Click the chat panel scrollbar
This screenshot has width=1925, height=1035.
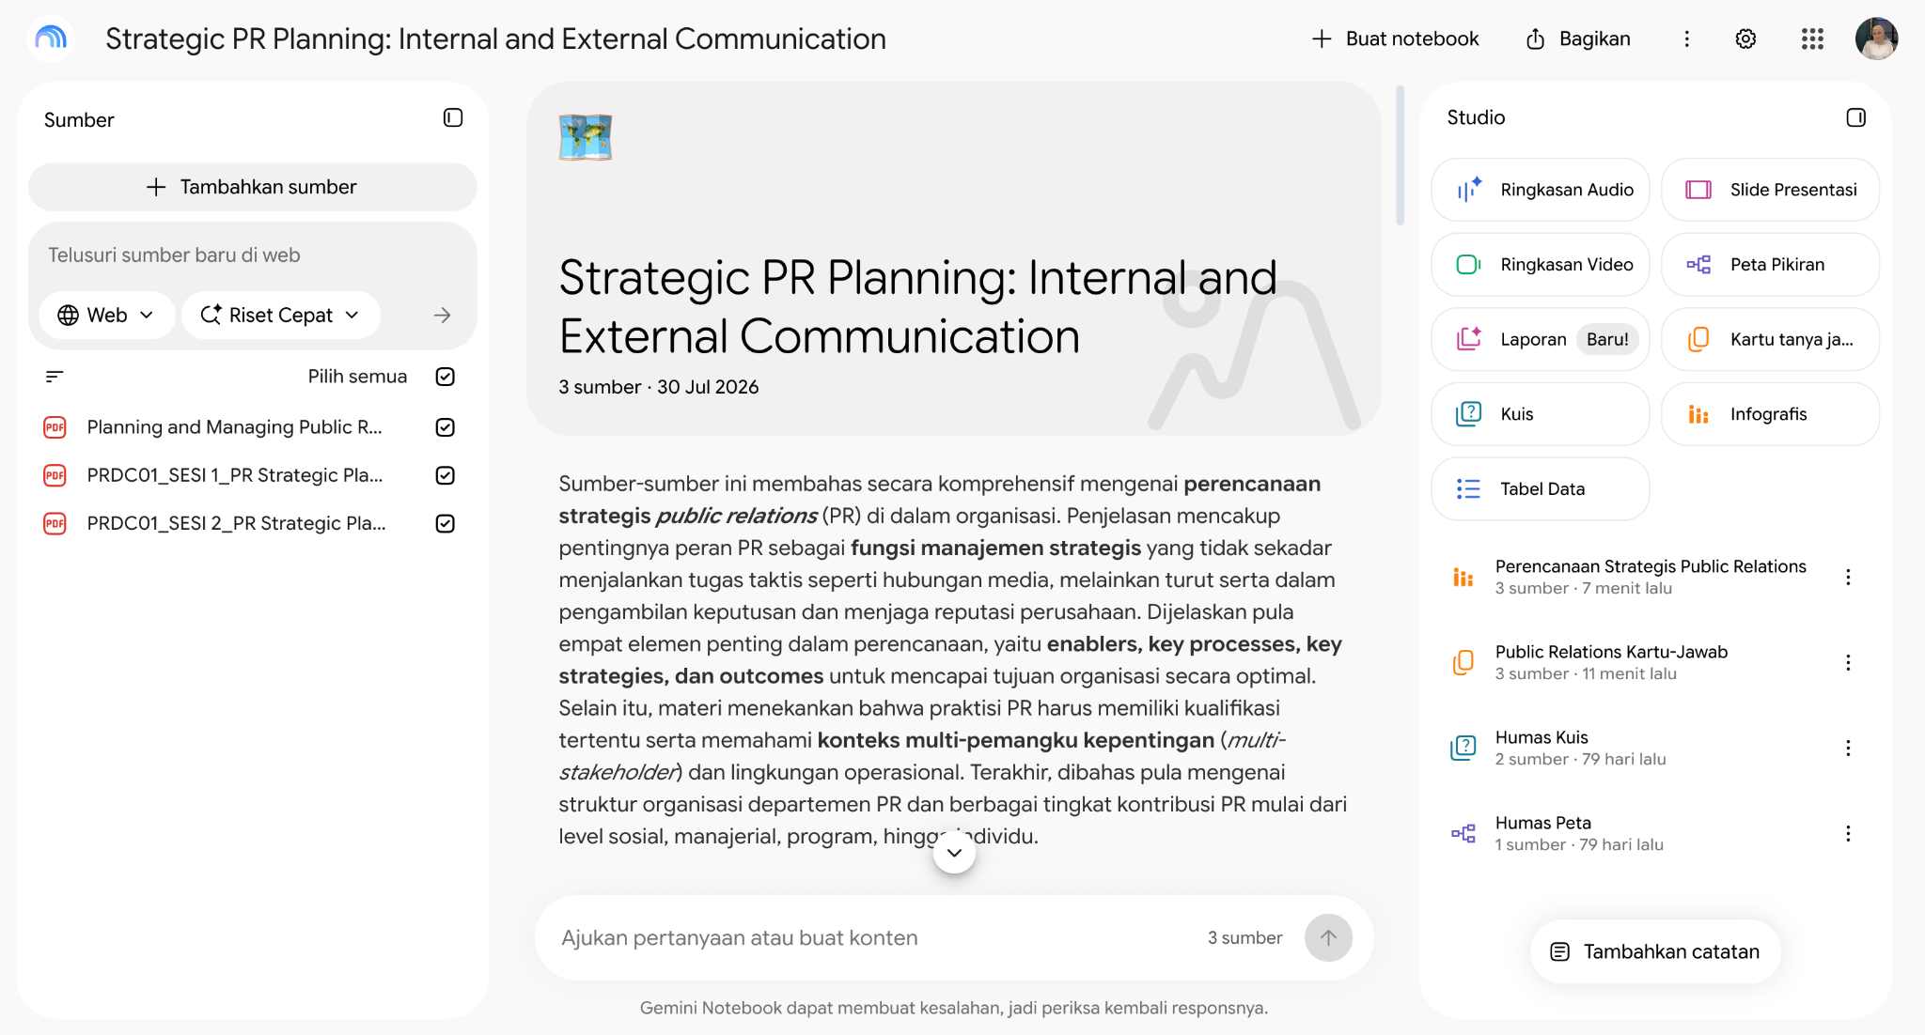[1401, 156]
